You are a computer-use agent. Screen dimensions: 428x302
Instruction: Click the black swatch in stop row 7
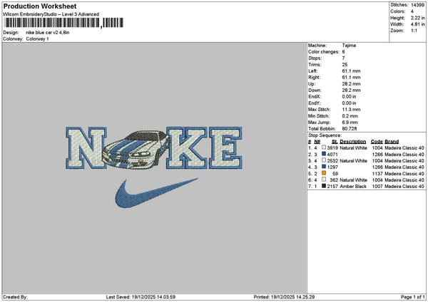324,186
